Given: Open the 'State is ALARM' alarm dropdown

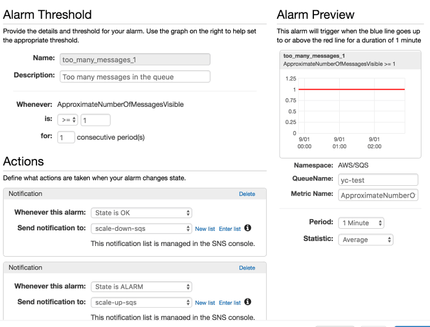Looking at the screenshot, I should click(x=141, y=287).
